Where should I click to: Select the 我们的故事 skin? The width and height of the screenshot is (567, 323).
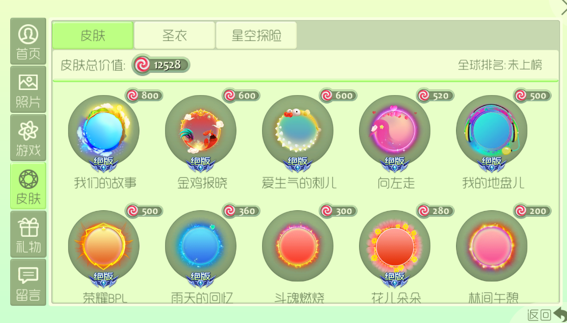pos(104,131)
